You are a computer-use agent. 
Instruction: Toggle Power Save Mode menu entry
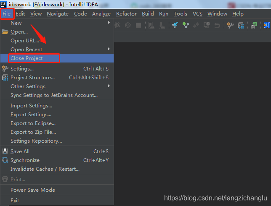(x=57, y=190)
